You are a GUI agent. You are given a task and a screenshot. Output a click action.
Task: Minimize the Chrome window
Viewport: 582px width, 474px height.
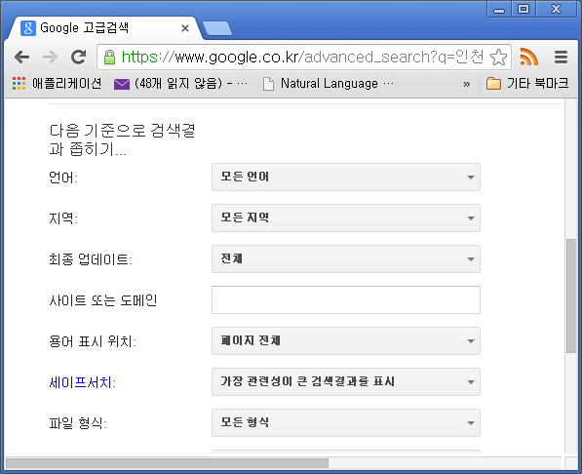[x=499, y=9]
